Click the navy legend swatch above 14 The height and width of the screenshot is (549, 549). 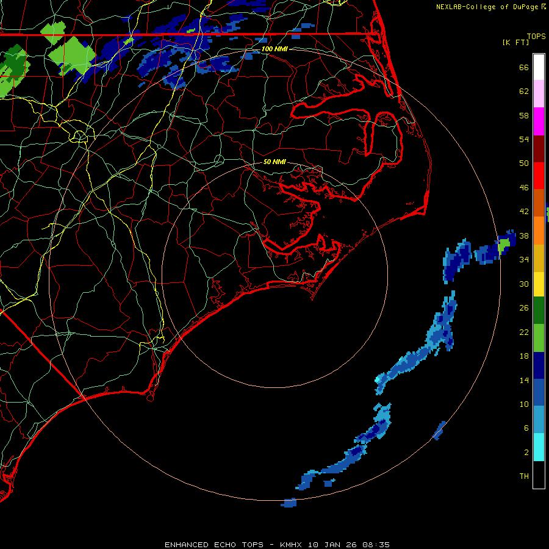539,365
